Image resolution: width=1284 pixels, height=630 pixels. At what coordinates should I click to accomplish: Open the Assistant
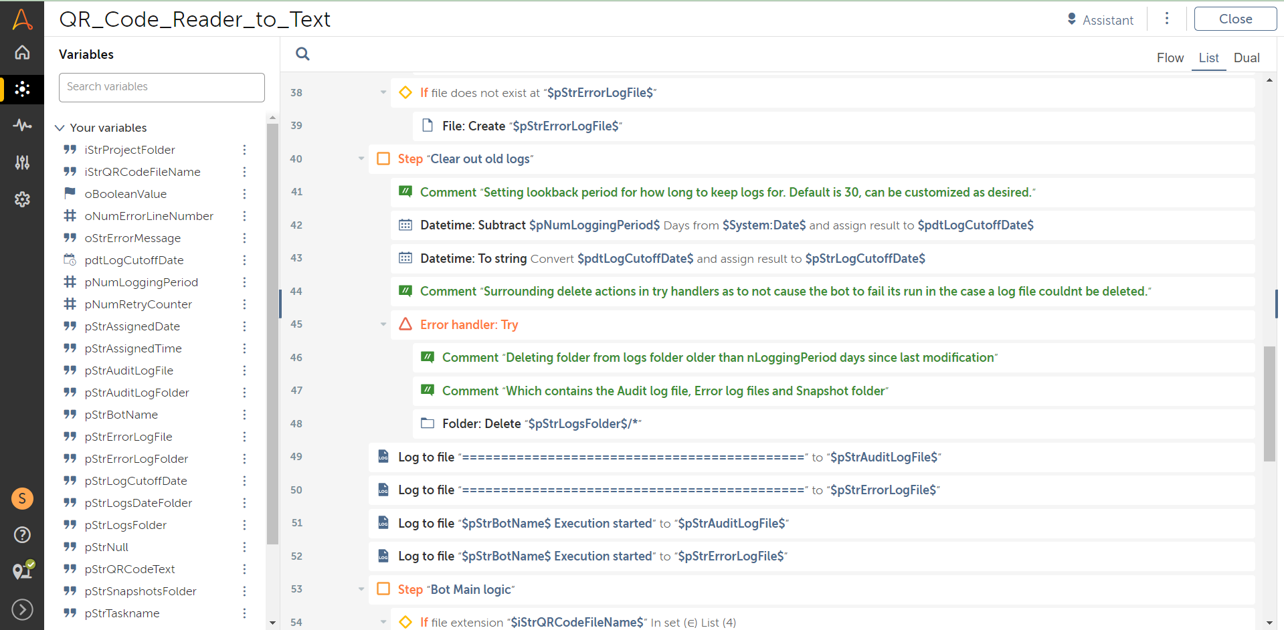(1100, 20)
